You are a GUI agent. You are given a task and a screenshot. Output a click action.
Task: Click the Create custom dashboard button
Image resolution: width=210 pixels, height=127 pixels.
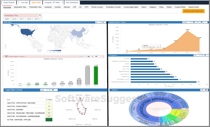[193, 11]
